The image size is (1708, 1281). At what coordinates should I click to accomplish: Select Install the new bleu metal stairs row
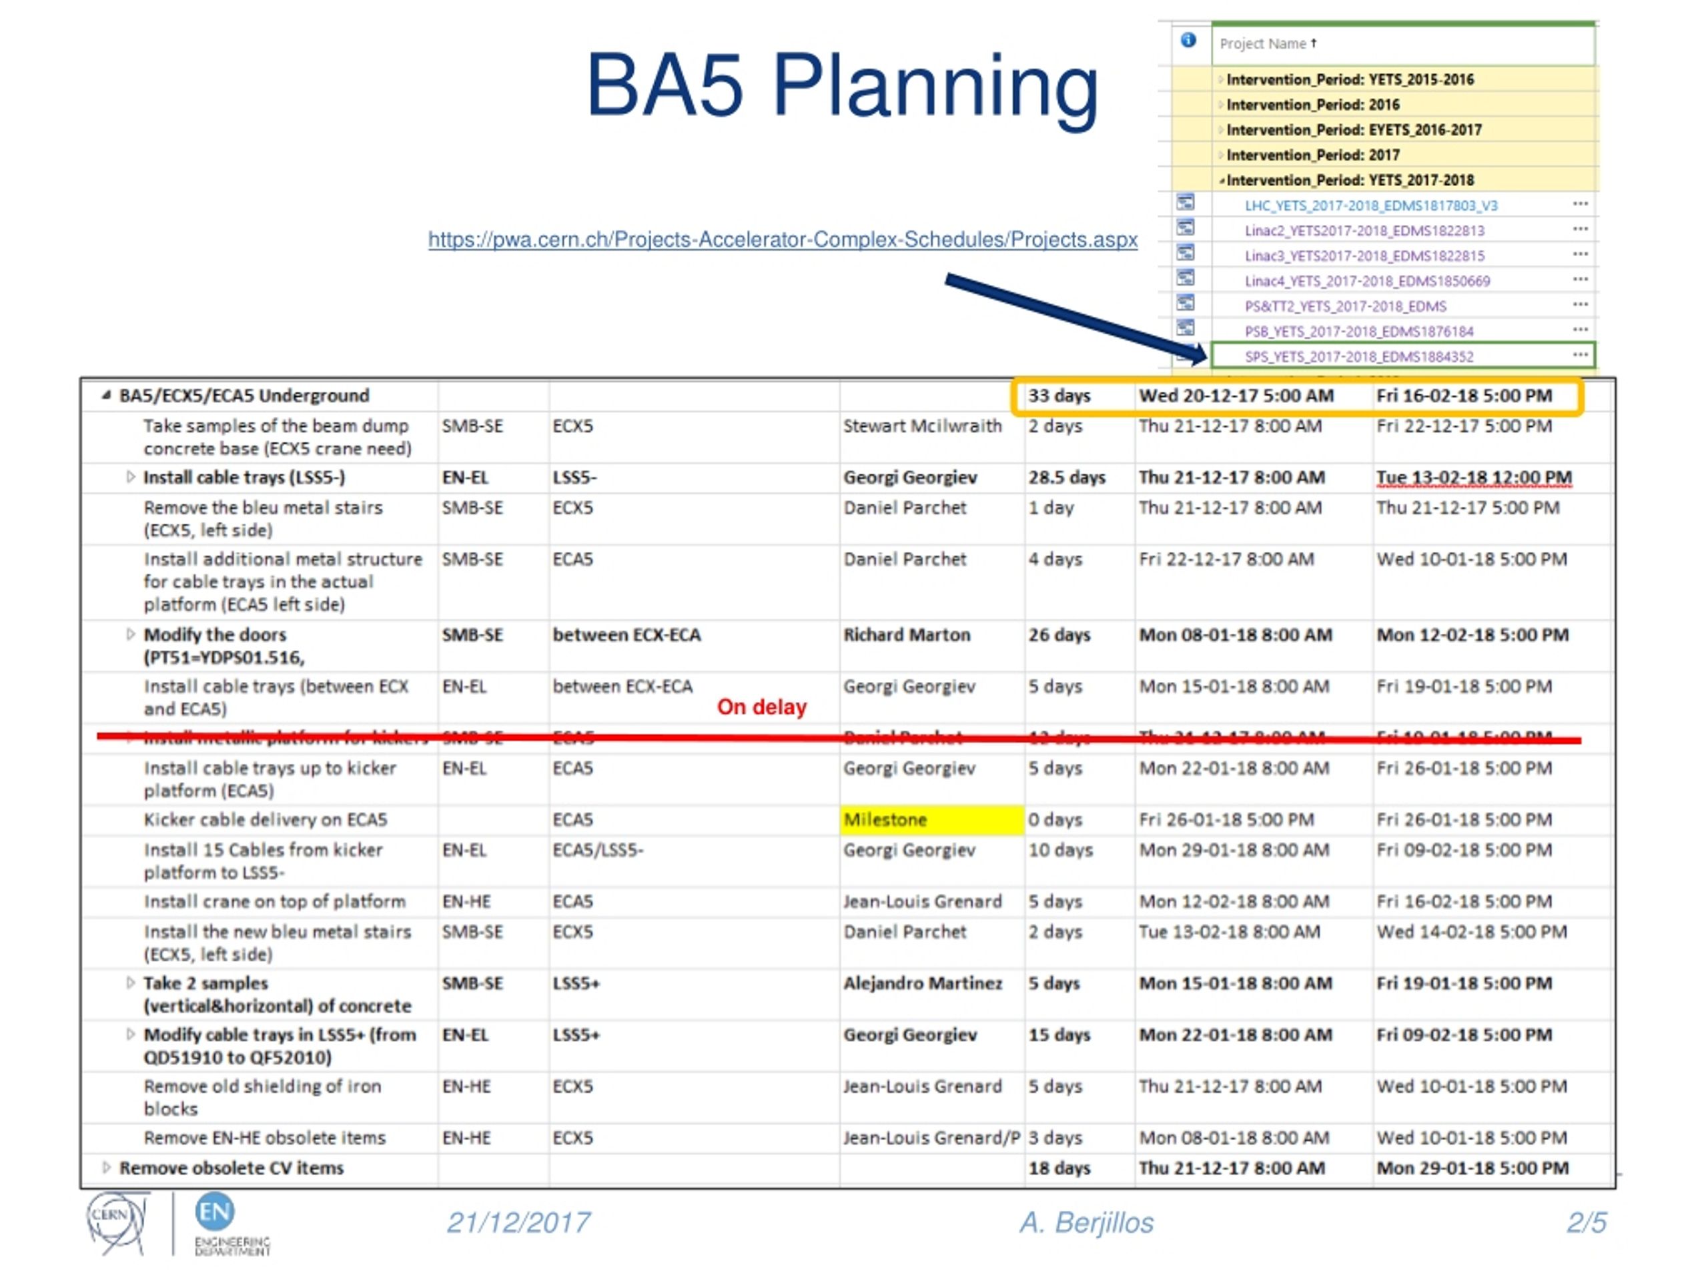click(848, 943)
